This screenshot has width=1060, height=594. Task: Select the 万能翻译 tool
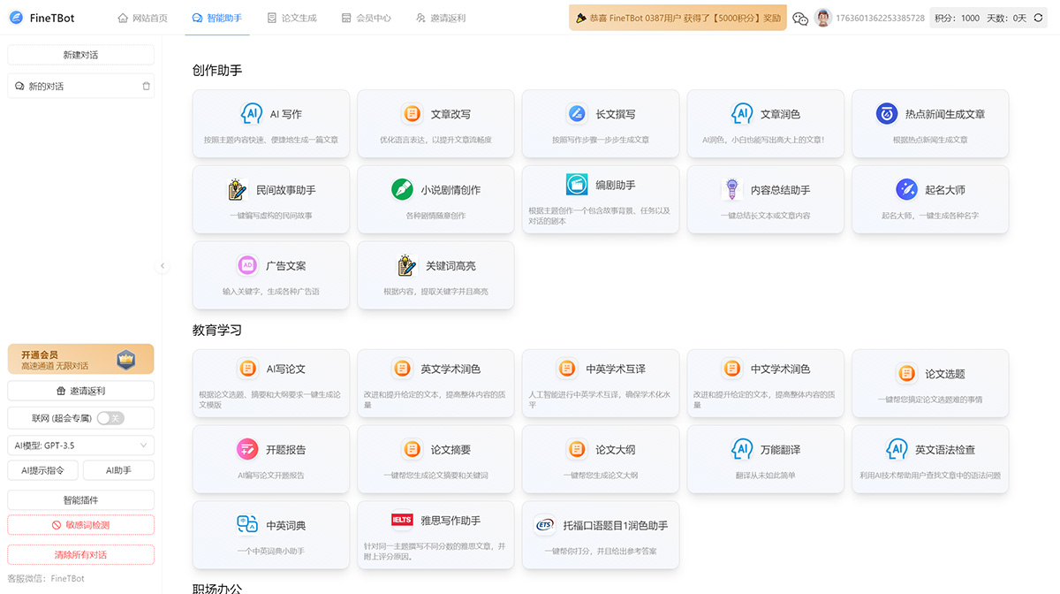765,459
